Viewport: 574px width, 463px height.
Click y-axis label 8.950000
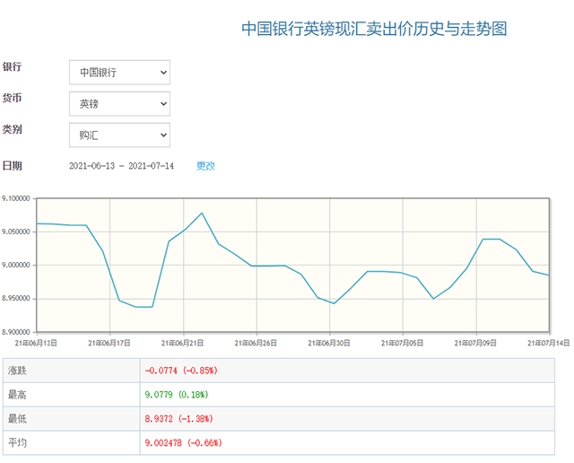coord(16,299)
